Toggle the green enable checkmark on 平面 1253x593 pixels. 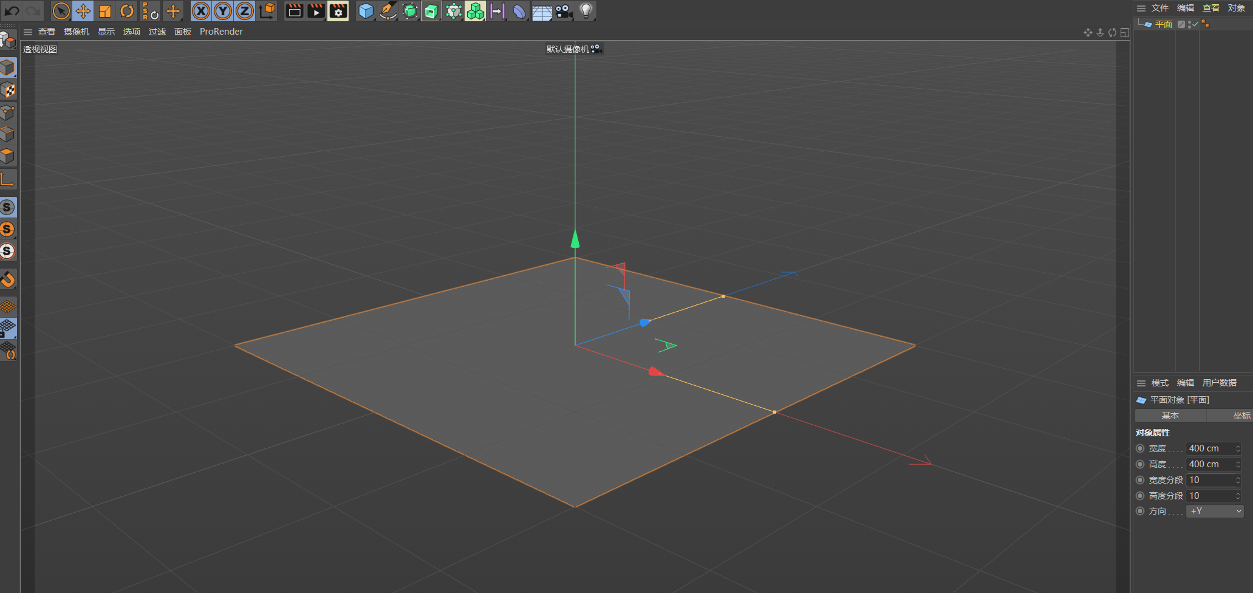point(1195,24)
